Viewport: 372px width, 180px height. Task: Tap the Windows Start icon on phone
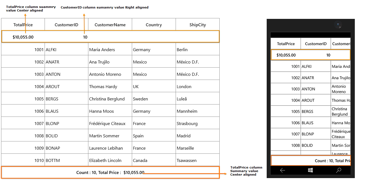tap(310, 170)
